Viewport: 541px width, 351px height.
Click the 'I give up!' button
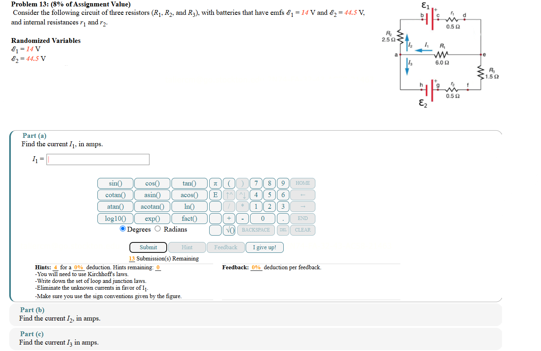(x=264, y=247)
